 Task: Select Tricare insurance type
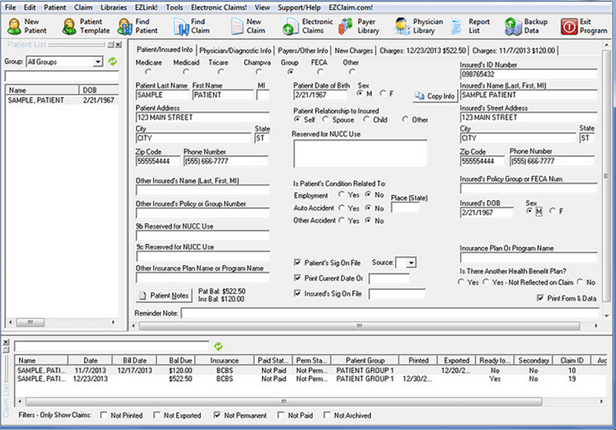pyautogui.click(x=221, y=72)
